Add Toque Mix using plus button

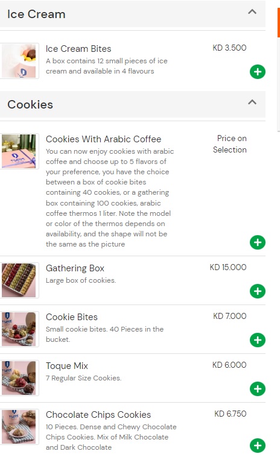click(x=258, y=389)
